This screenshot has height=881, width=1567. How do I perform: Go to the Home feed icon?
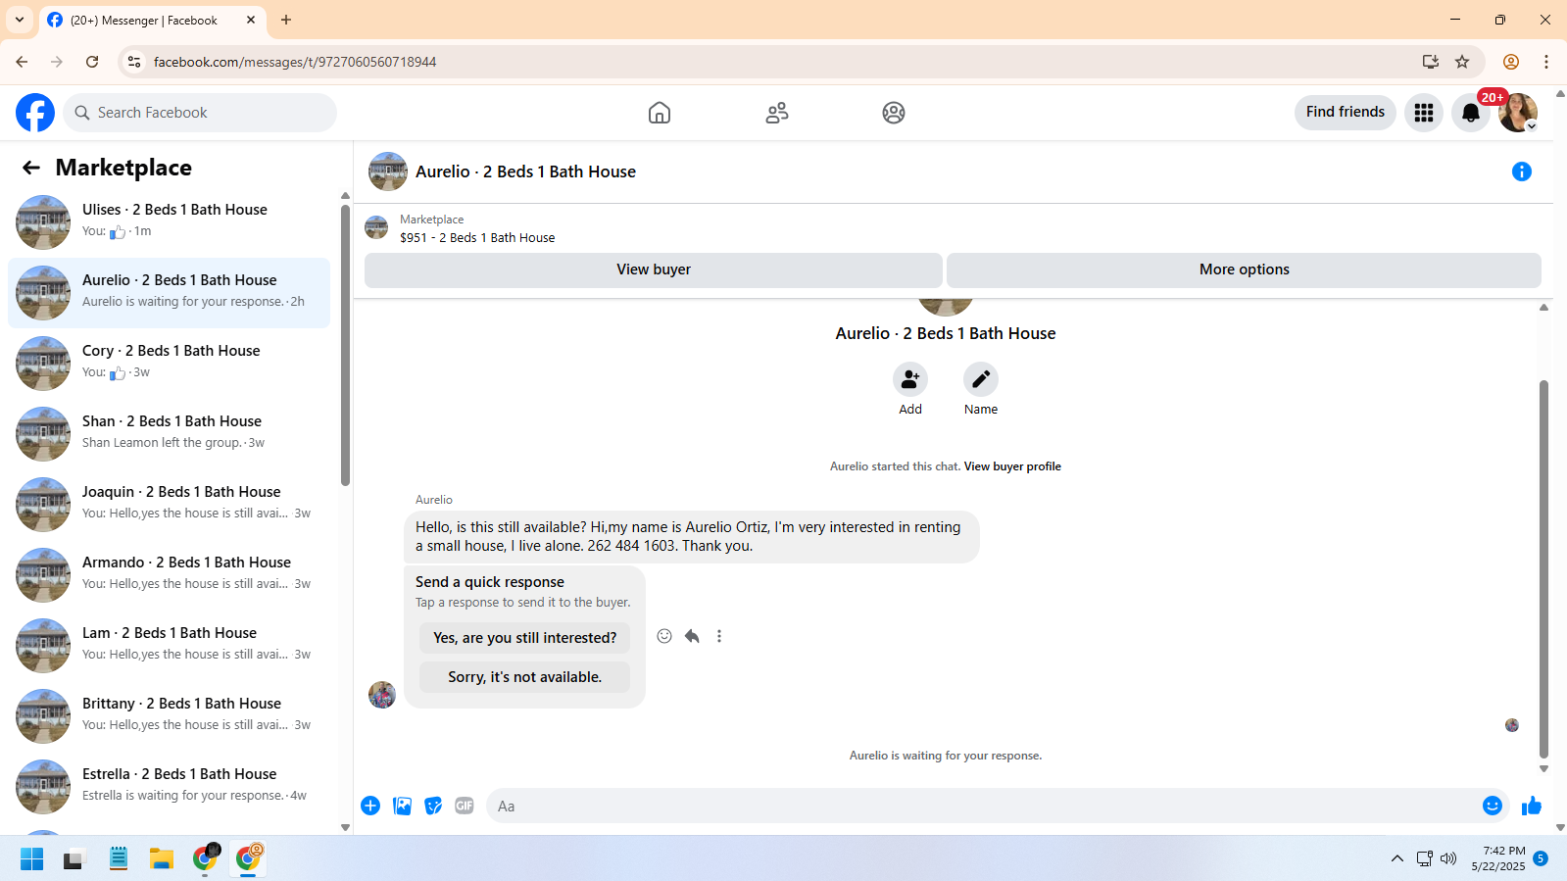coord(660,113)
